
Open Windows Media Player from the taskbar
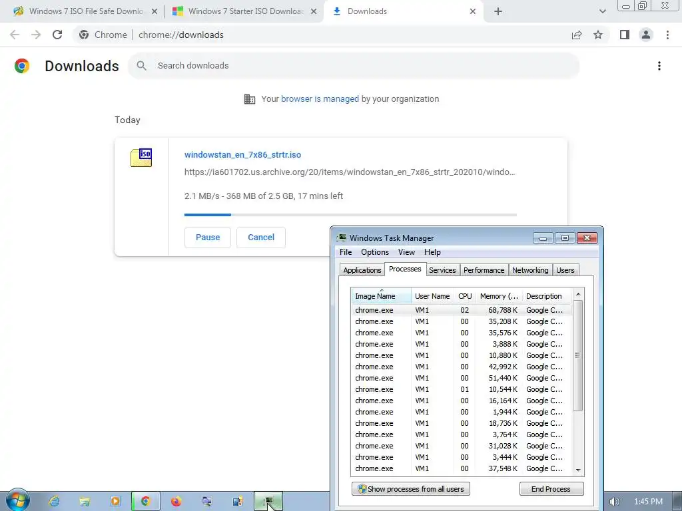(x=115, y=502)
